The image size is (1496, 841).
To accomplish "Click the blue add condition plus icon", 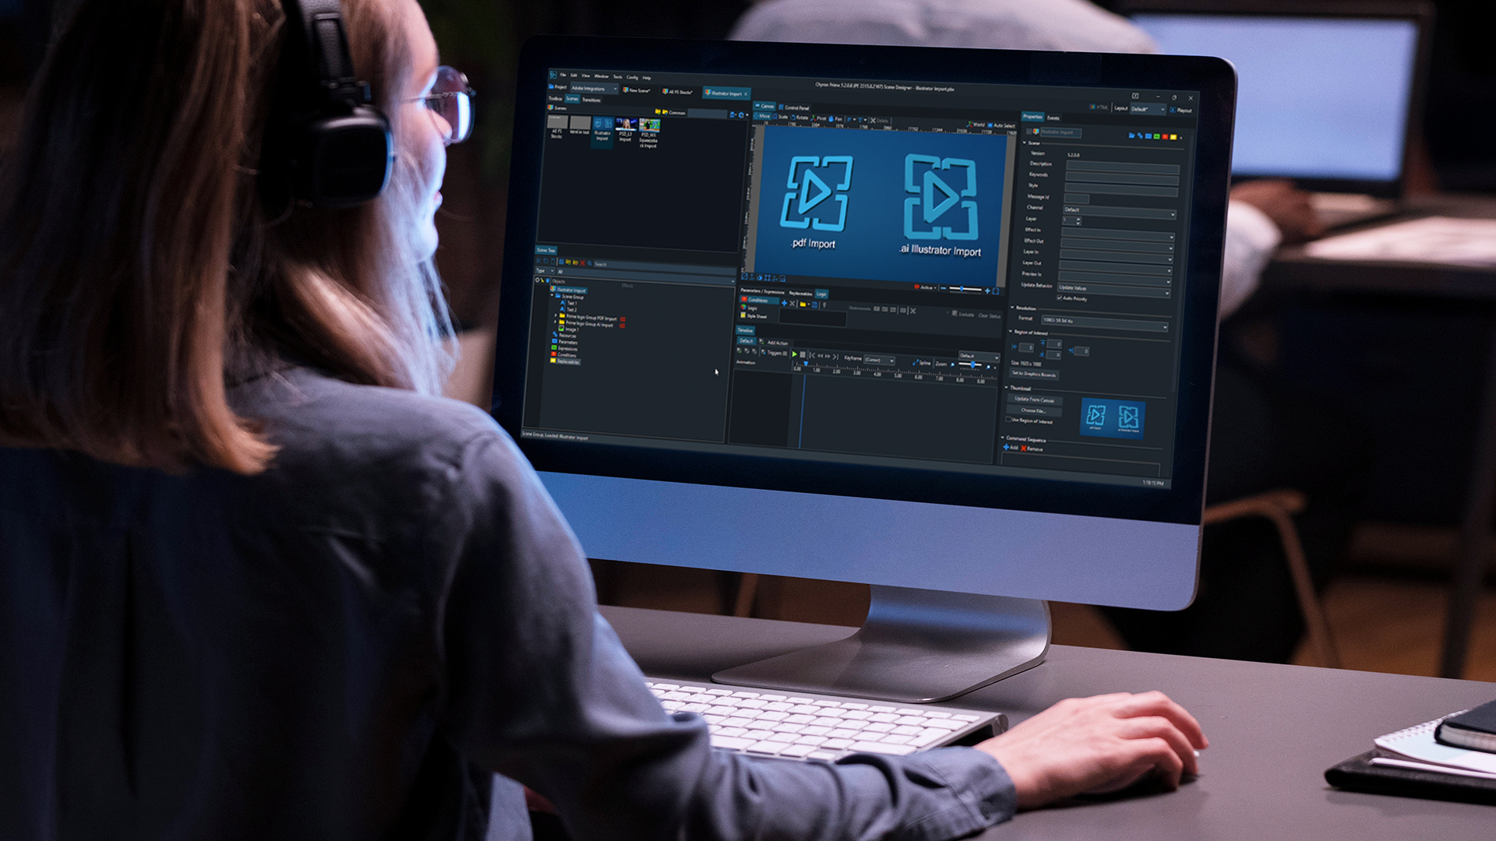I will click(785, 303).
